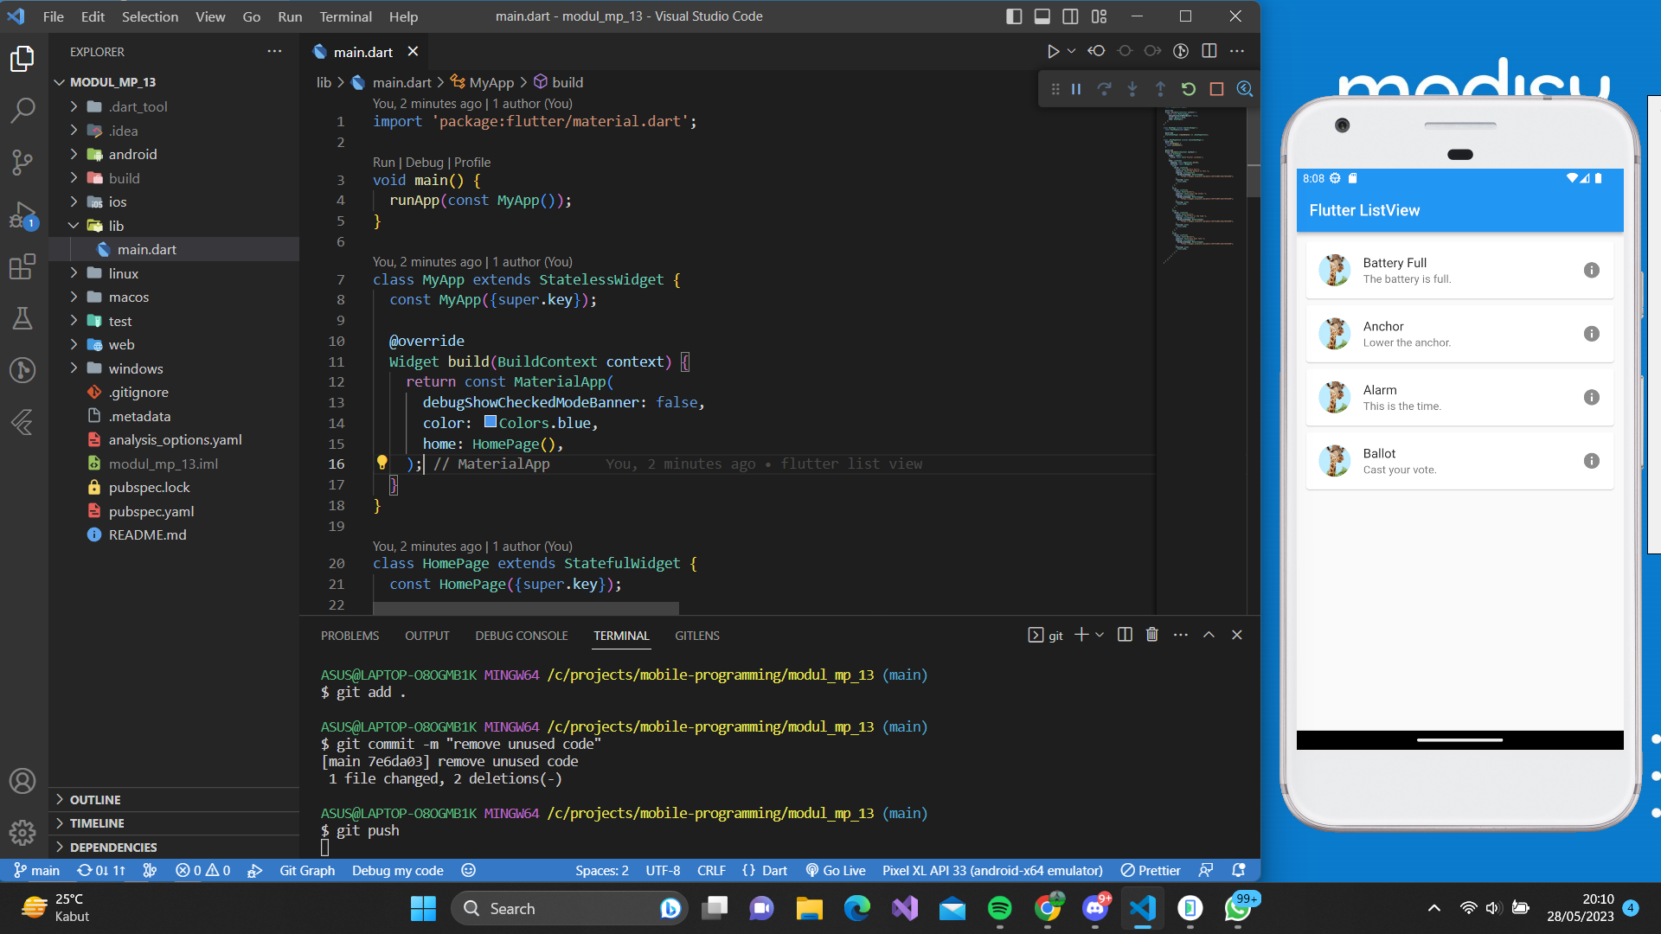1661x934 pixels.
Task: Open the Flutter widget inspector
Action: pyautogui.click(x=1246, y=88)
